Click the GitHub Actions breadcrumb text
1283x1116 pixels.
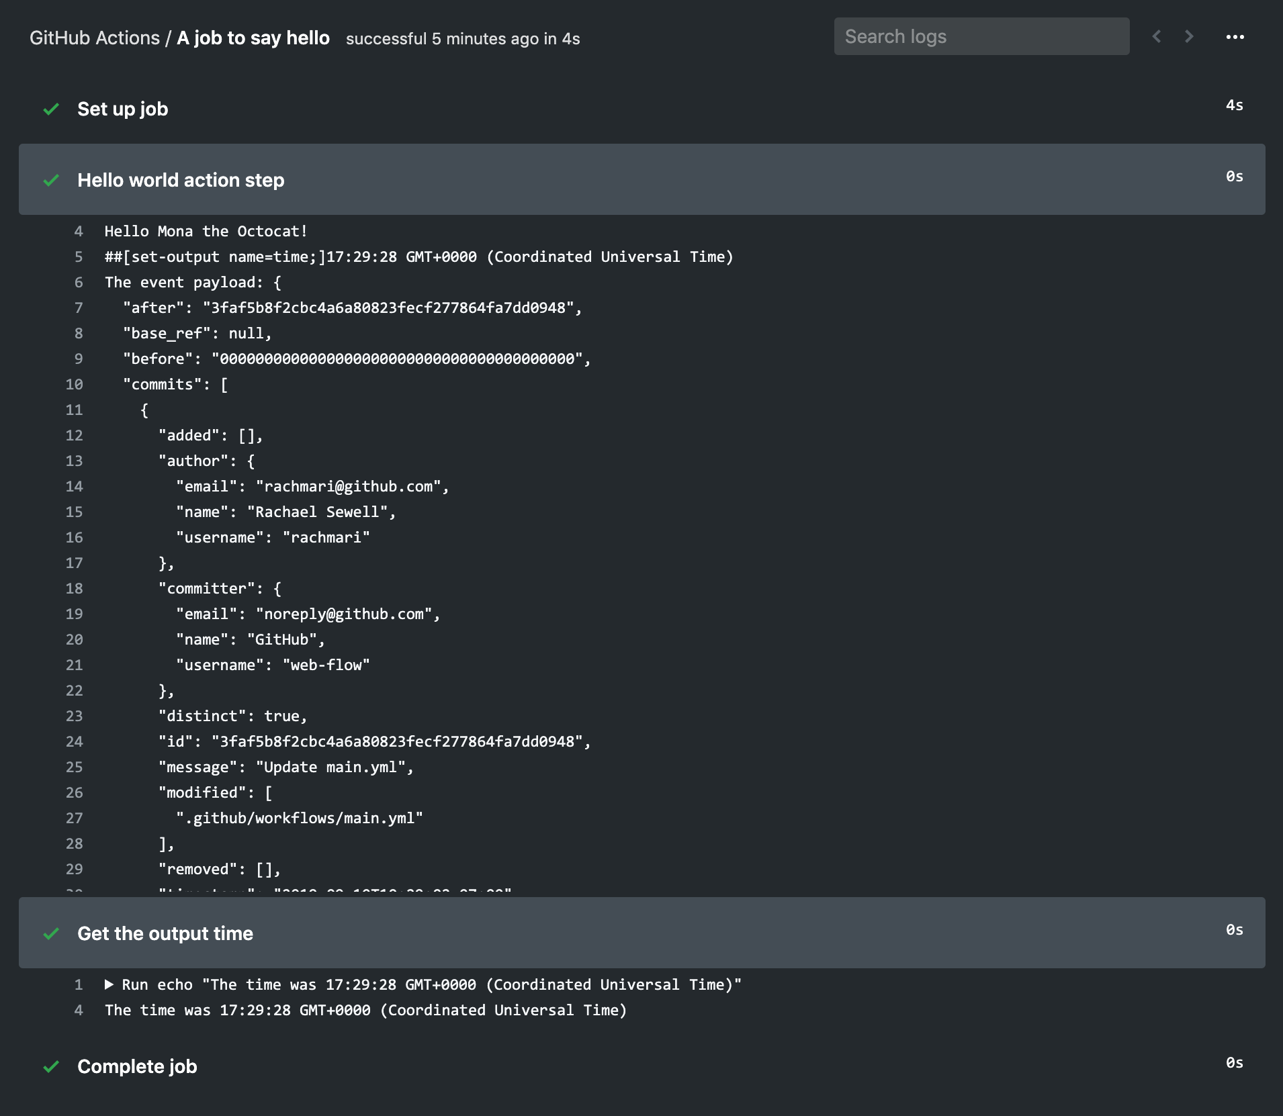tap(95, 38)
